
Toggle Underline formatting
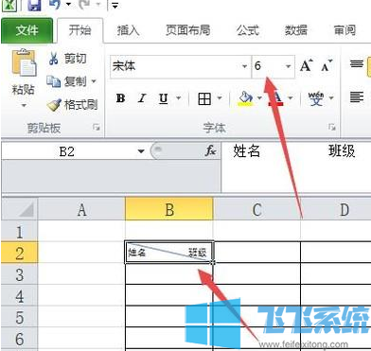(164, 98)
